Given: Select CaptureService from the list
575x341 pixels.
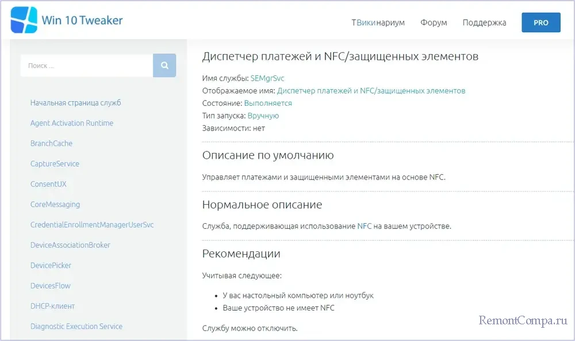Looking at the screenshot, I should 55,164.
